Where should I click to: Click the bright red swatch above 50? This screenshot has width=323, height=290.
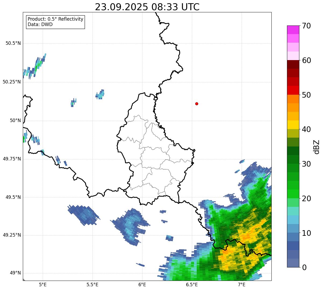[x=293, y=90]
